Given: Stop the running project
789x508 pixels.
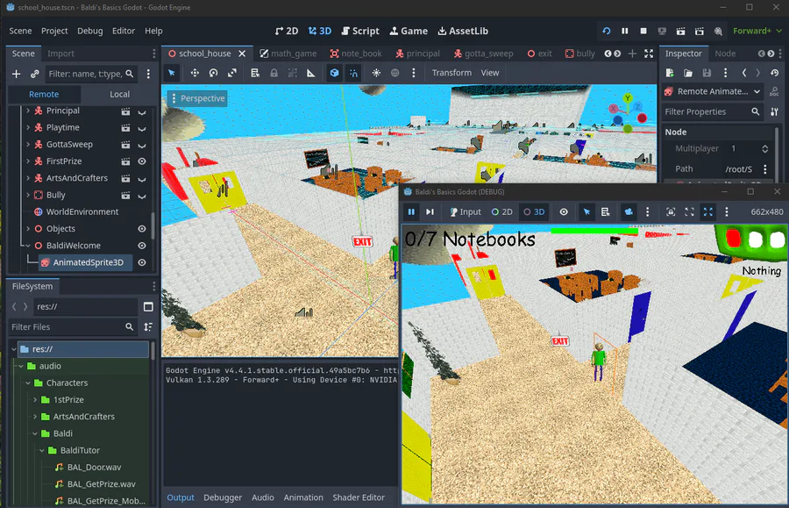Looking at the screenshot, I should click(643, 31).
